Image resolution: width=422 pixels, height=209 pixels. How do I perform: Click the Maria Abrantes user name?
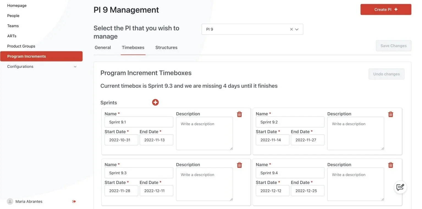pos(29,202)
